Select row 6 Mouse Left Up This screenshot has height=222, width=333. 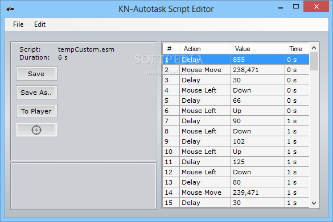(x=236, y=111)
